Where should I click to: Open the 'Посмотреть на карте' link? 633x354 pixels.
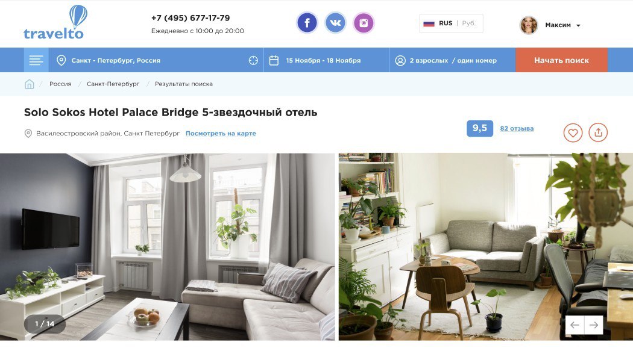click(x=221, y=134)
